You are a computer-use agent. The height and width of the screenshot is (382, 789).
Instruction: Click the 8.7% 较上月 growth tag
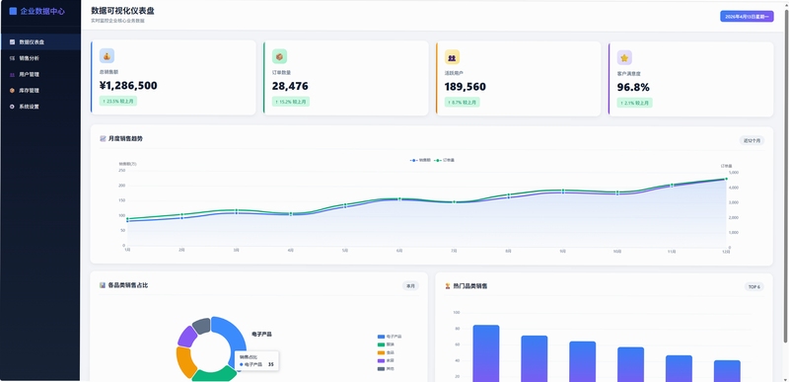pos(462,103)
